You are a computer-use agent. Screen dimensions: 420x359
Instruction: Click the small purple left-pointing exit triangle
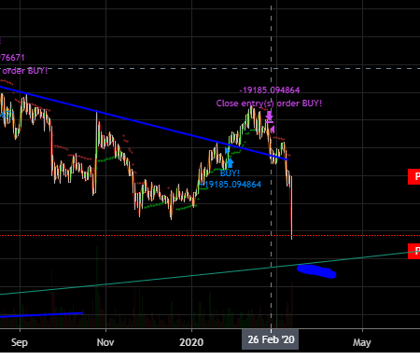273,129
